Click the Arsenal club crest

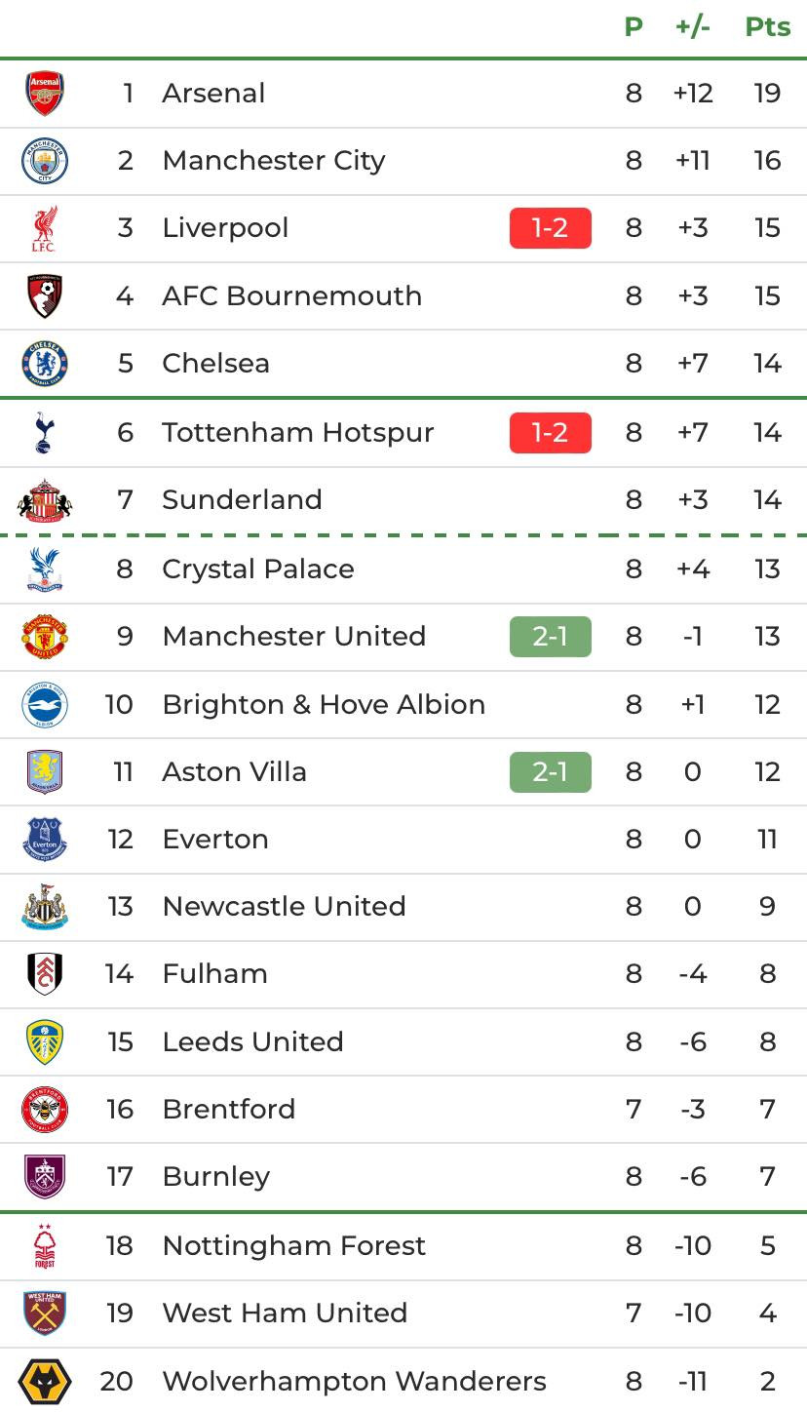pos(45,94)
